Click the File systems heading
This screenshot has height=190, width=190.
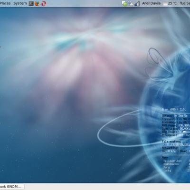click(x=172, y=142)
